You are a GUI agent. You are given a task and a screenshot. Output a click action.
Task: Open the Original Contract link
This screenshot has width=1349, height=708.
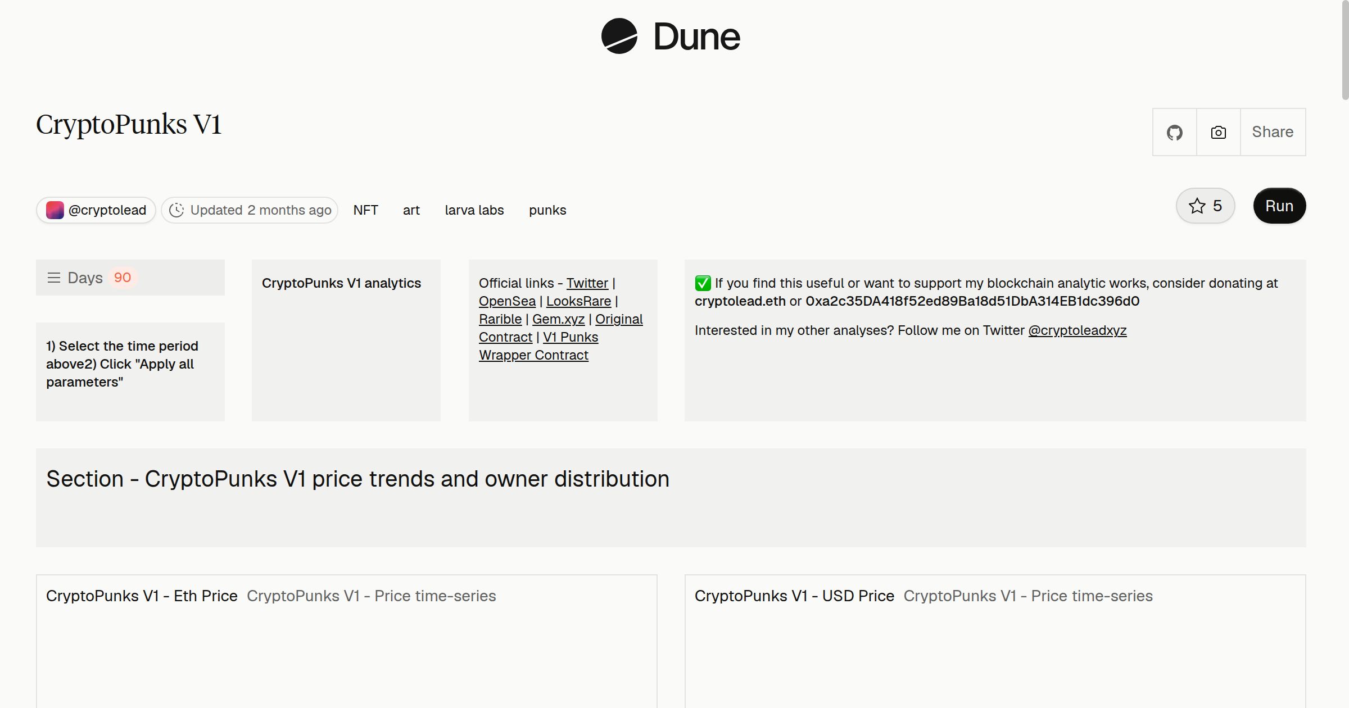pyautogui.click(x=619, y=319)
